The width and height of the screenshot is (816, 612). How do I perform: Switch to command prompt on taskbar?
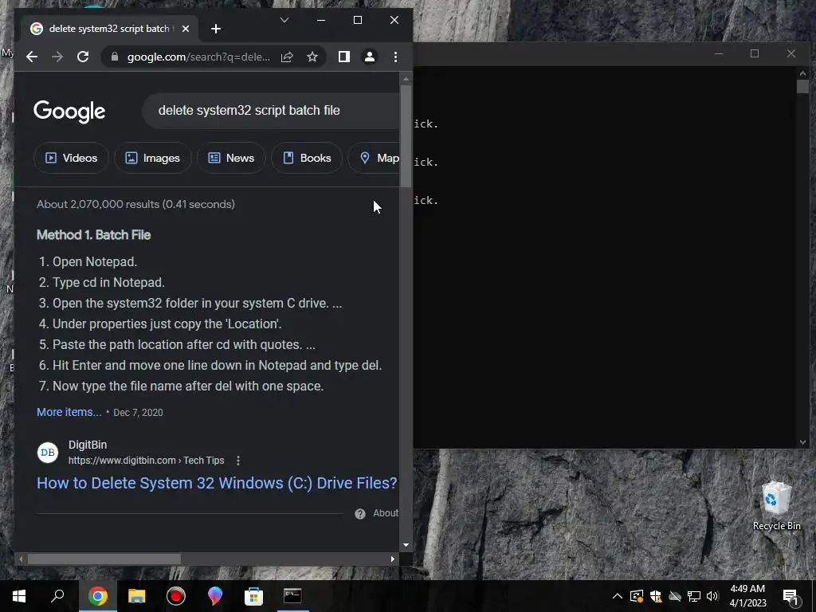pyautogui.click(x=292, y=596)
